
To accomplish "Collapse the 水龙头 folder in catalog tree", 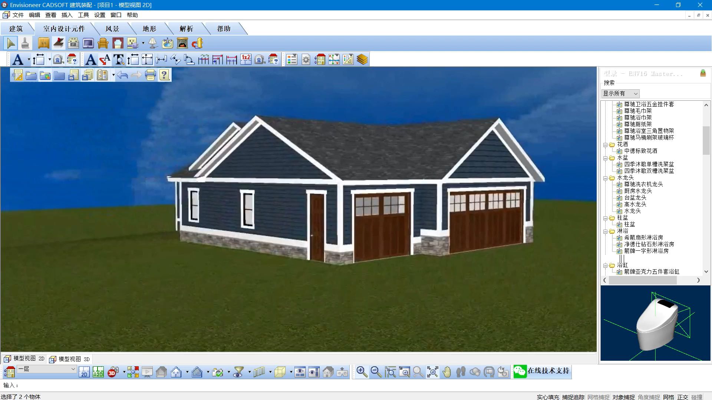I will 605,178.
